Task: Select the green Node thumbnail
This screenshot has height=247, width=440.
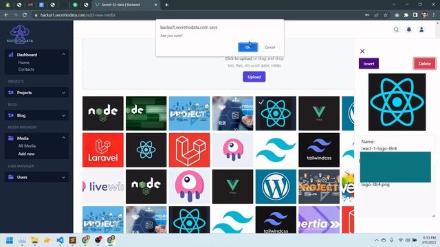Action: tap(146, 113)
